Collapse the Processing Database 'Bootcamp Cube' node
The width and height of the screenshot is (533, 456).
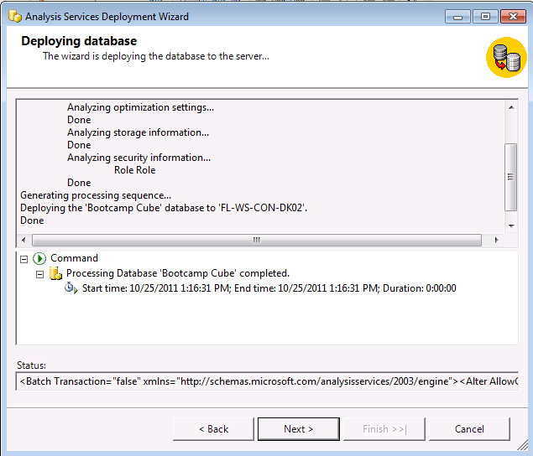pyautogui.click(x=39, y=274)
